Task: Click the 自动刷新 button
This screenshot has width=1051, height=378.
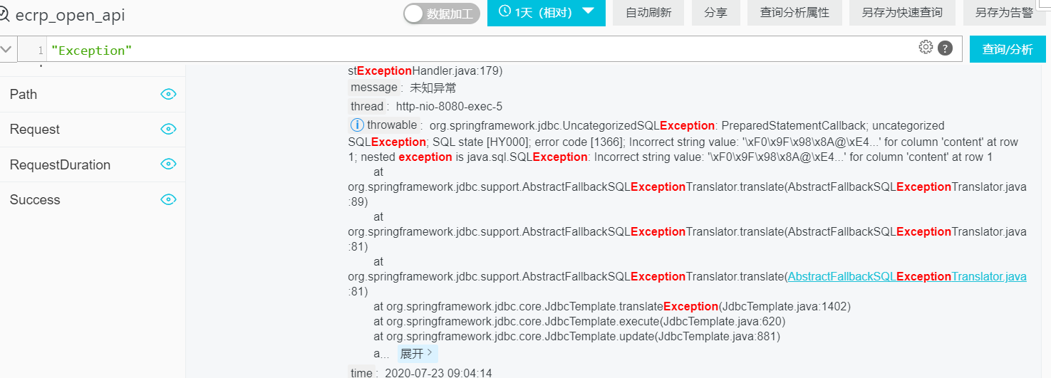Action: click(648, 13)
